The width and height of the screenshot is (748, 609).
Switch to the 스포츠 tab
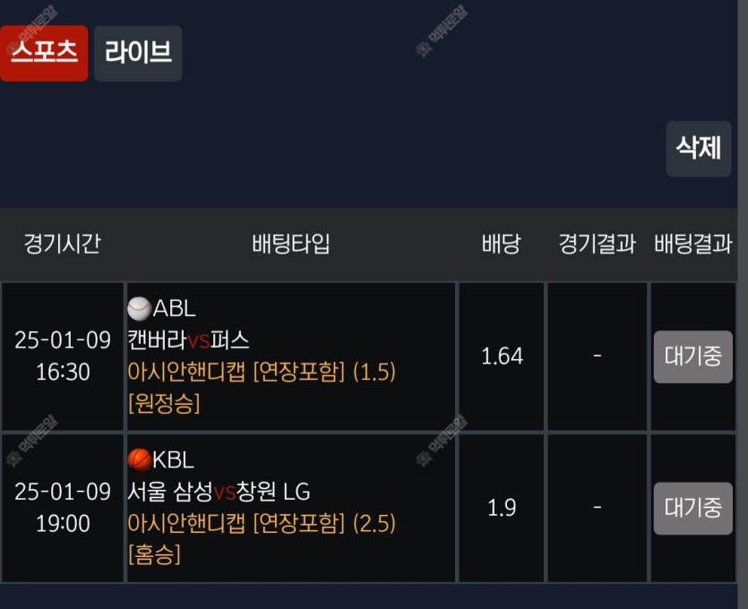coord(44,53)
